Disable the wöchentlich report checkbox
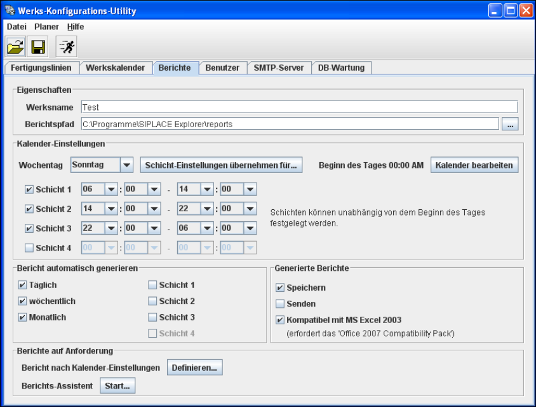Viewport: 536px width, 407px height. click(22, 301)
